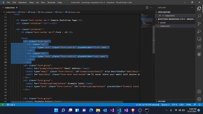Image resolution: width=203 pixels, height=114 pixels.
Task: Expand the Outline section
Action: (x=161, y=101)
